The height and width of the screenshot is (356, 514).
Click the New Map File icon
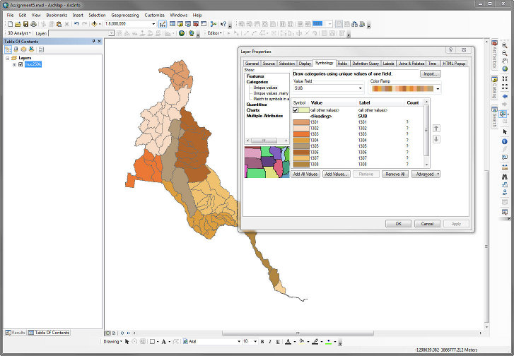click(x=10, y=24)
